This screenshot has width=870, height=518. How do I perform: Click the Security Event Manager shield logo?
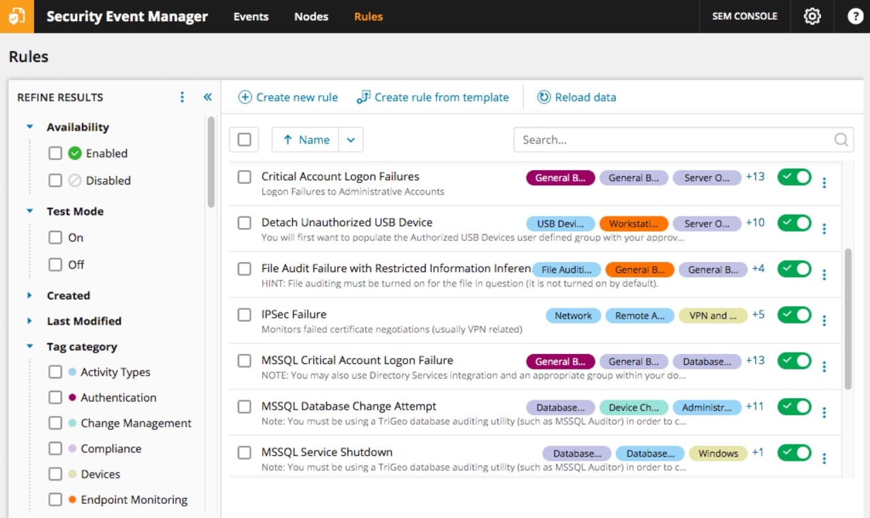tap(16, 16)
